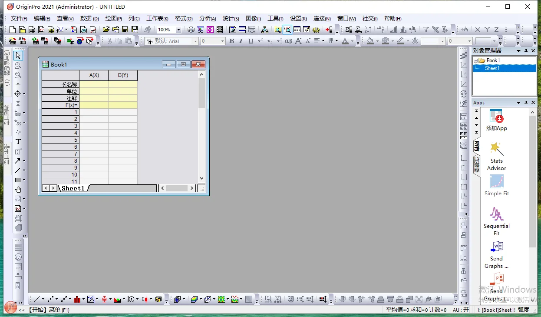
Task: Toggle Underline text formatting
Action: coord(251,41)
